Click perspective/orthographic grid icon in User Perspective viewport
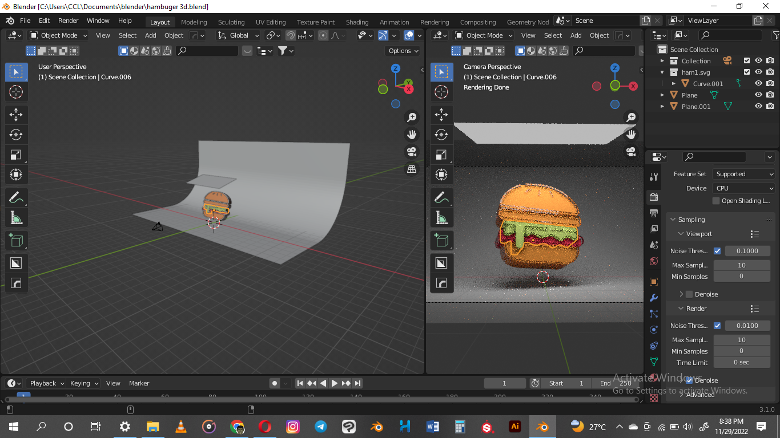Image resolution: width=780 pixels, height=438 pixels. (x=411, y=169)
